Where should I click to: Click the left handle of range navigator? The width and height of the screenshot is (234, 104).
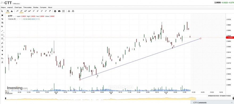coord(6,98)
